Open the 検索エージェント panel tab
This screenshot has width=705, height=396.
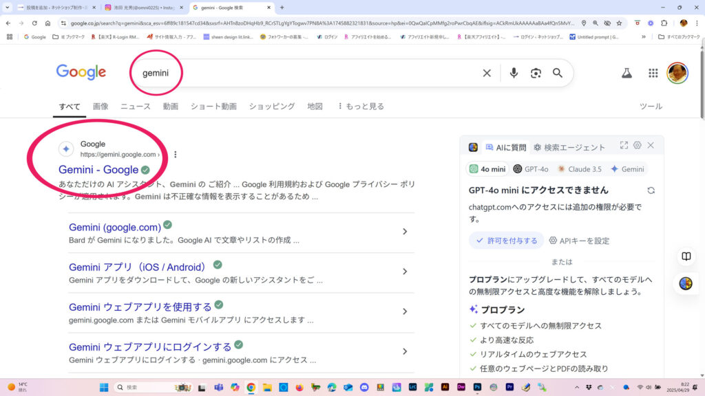[x=569, y=147]
